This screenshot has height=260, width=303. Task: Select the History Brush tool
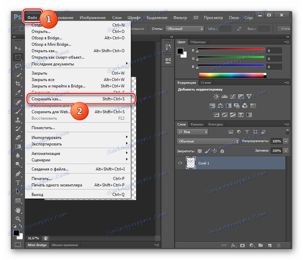[x=18, y=128]
